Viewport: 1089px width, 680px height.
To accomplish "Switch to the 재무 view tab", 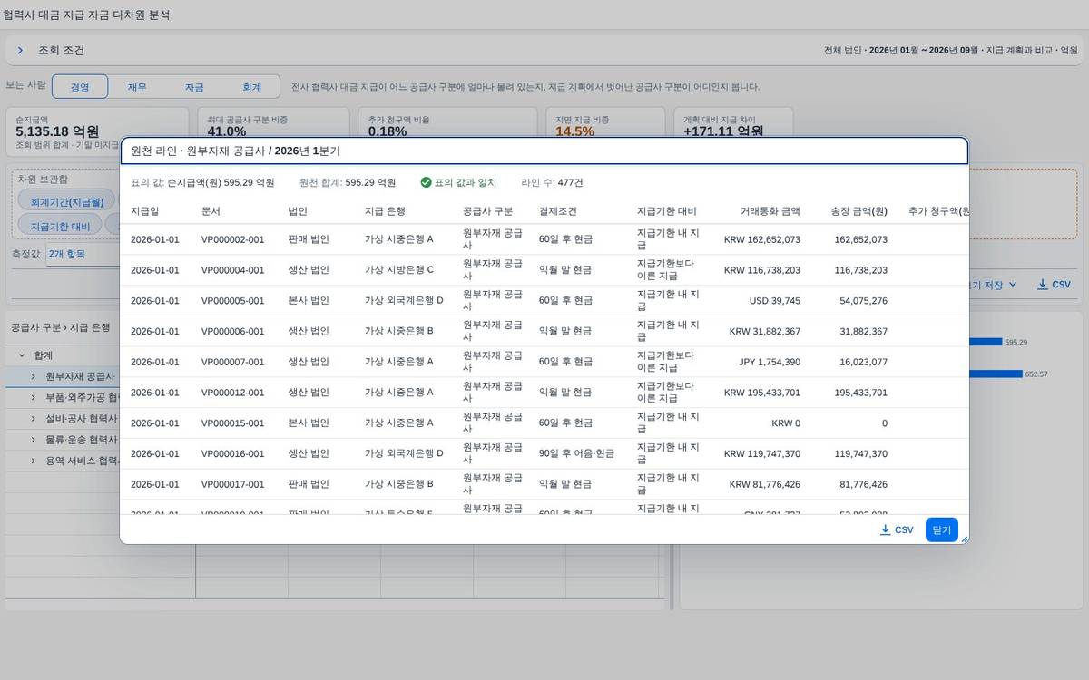I will click(x=137, y=87).
